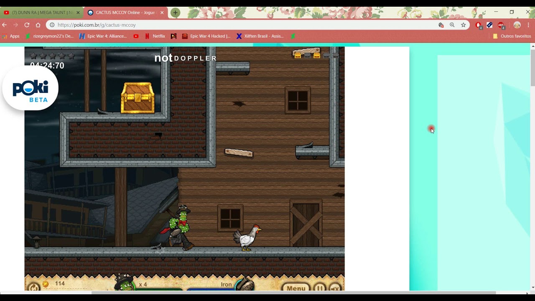Restore down the Chrome window
The image size is (535, 301).
tap(512, 12)
